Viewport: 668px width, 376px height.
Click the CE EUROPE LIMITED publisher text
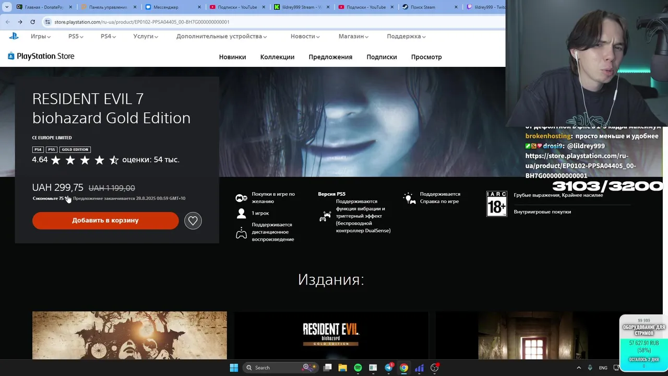[52, 138]
